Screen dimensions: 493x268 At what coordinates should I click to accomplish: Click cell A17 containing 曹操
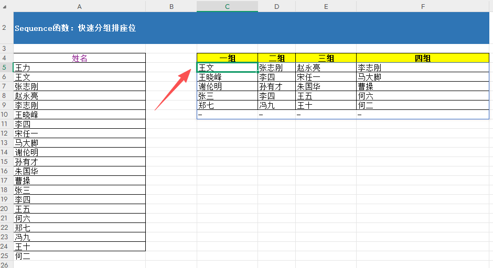[x=80, y=181]
